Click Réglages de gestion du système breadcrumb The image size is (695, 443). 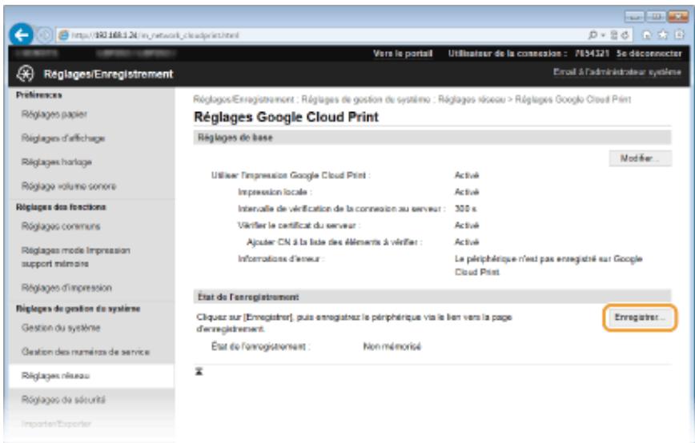coord(366,99)
